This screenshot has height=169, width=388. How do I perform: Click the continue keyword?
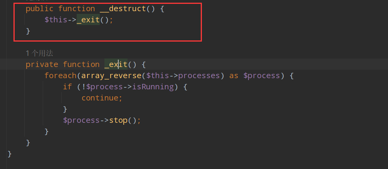pos(102,98)
